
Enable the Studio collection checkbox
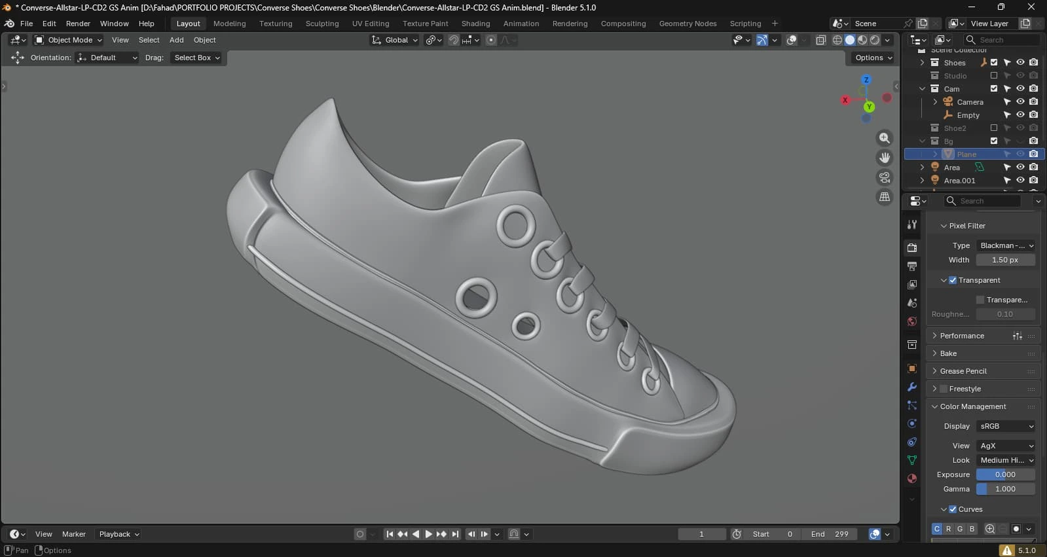(x=994, y=76)
